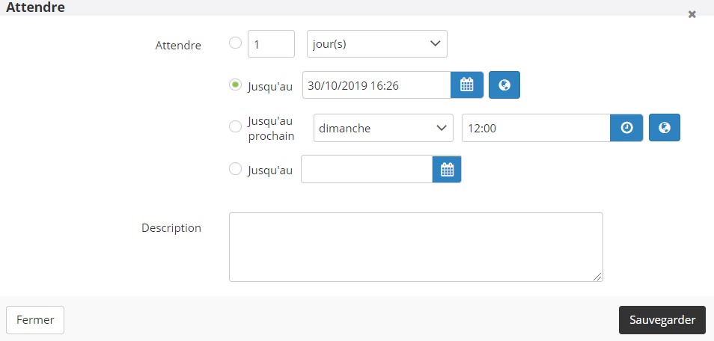Click the 12:00 time input field
The width and height of the screenshot is (714, 341).
click(x=535, y=128)
